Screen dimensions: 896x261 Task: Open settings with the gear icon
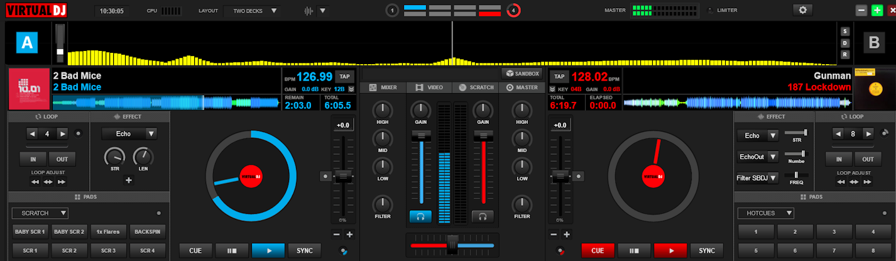click(802, 10)
